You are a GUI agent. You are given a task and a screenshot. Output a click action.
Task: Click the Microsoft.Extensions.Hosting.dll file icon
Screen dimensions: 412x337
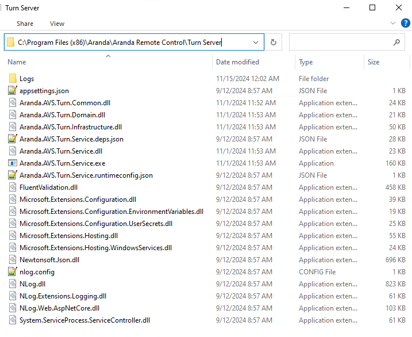(12, 236)
